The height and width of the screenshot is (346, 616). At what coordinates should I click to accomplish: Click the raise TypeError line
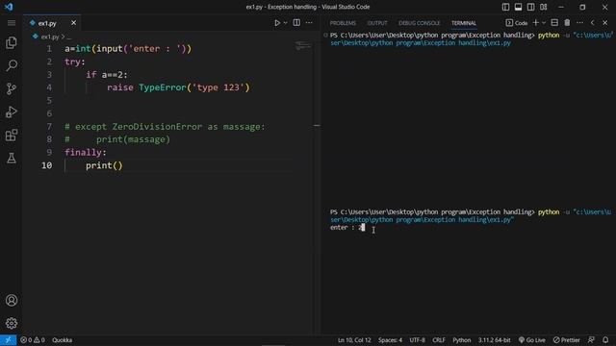[x=178, y=87]
